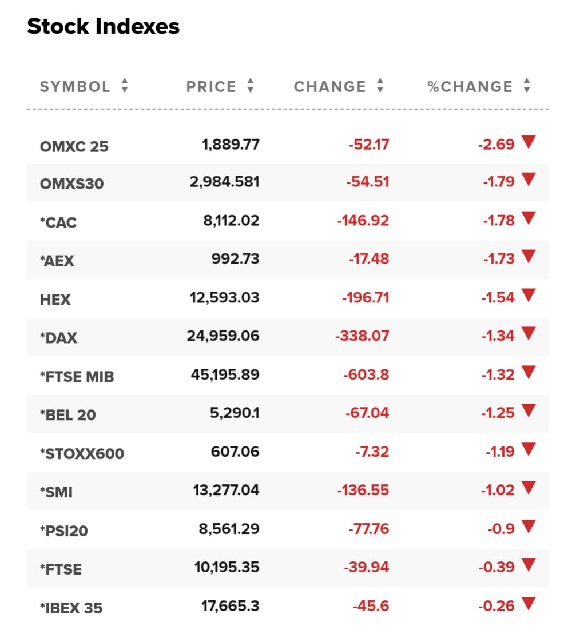576x630 pixels.
Task: Open the *CAC index quote
Action: [x=58, y=222]
